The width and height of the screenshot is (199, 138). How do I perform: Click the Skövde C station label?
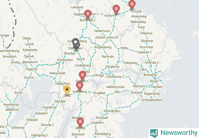tap(48, 125)
